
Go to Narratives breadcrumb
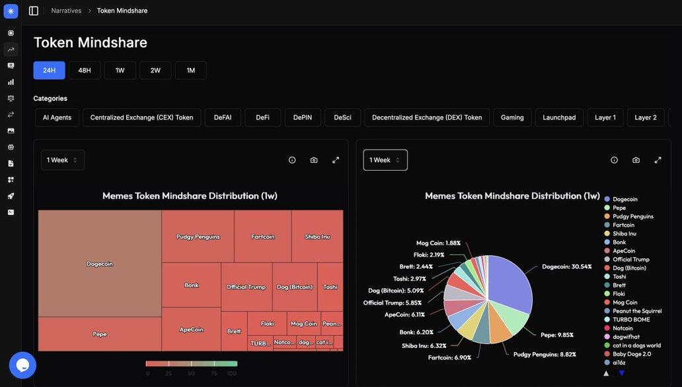click(x=66, y=11)
